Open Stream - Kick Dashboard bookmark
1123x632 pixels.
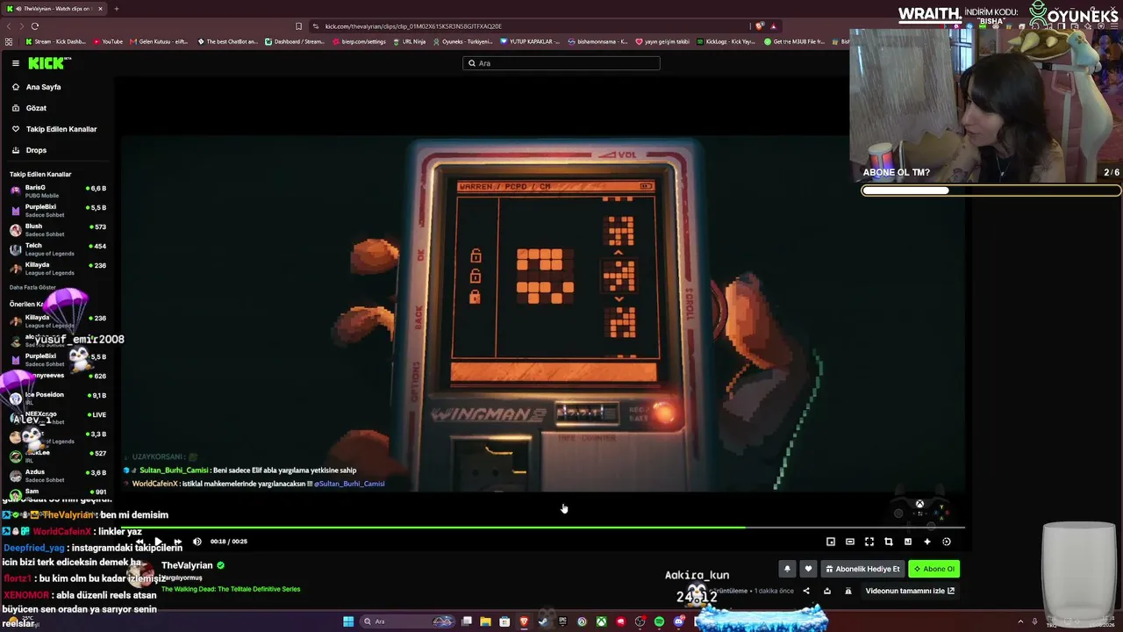55,41
